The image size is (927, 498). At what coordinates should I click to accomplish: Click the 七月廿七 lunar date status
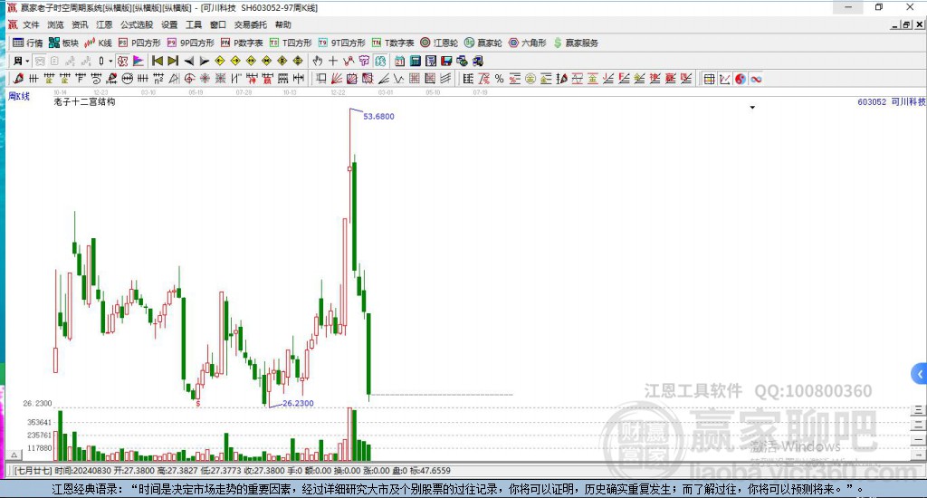tap(33, 471)
